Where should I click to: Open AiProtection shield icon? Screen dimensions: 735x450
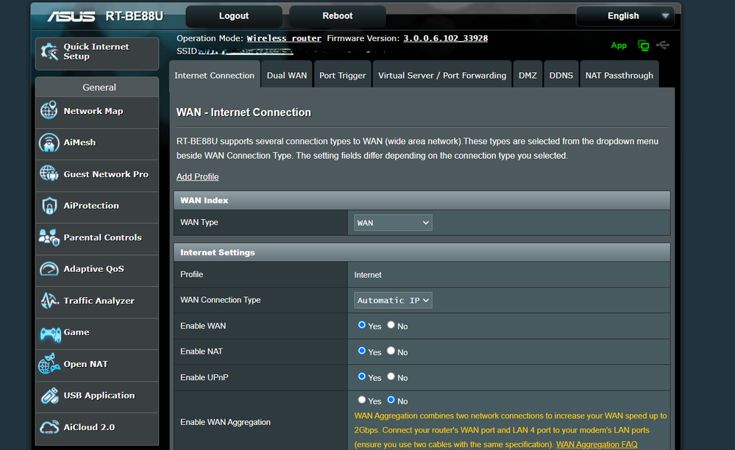tap(49, 206)
